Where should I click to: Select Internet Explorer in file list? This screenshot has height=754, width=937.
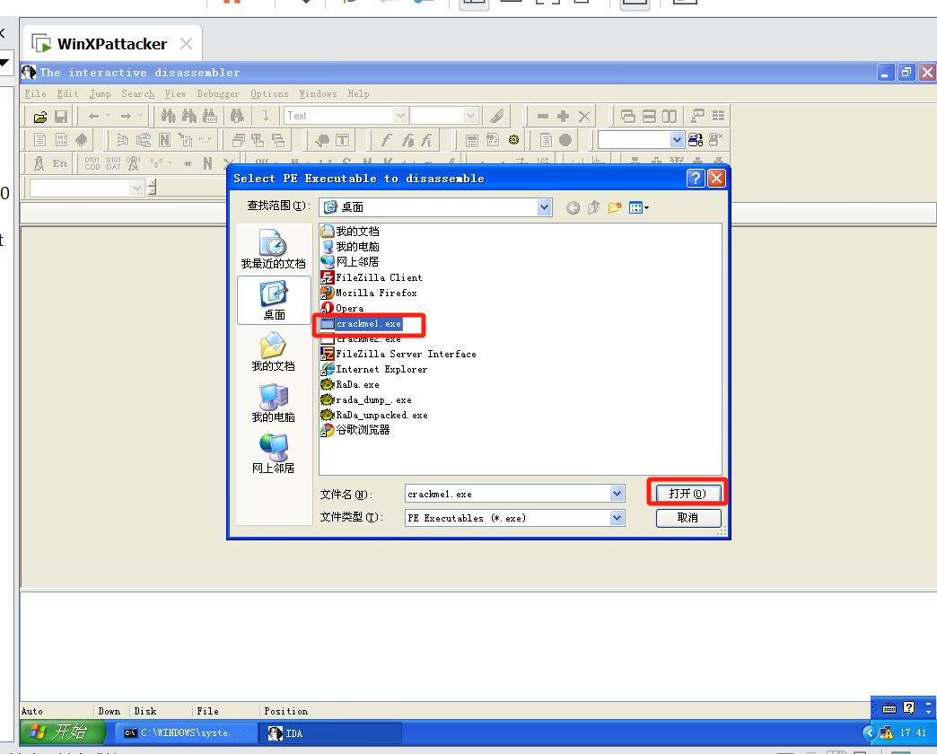point(374,369)
